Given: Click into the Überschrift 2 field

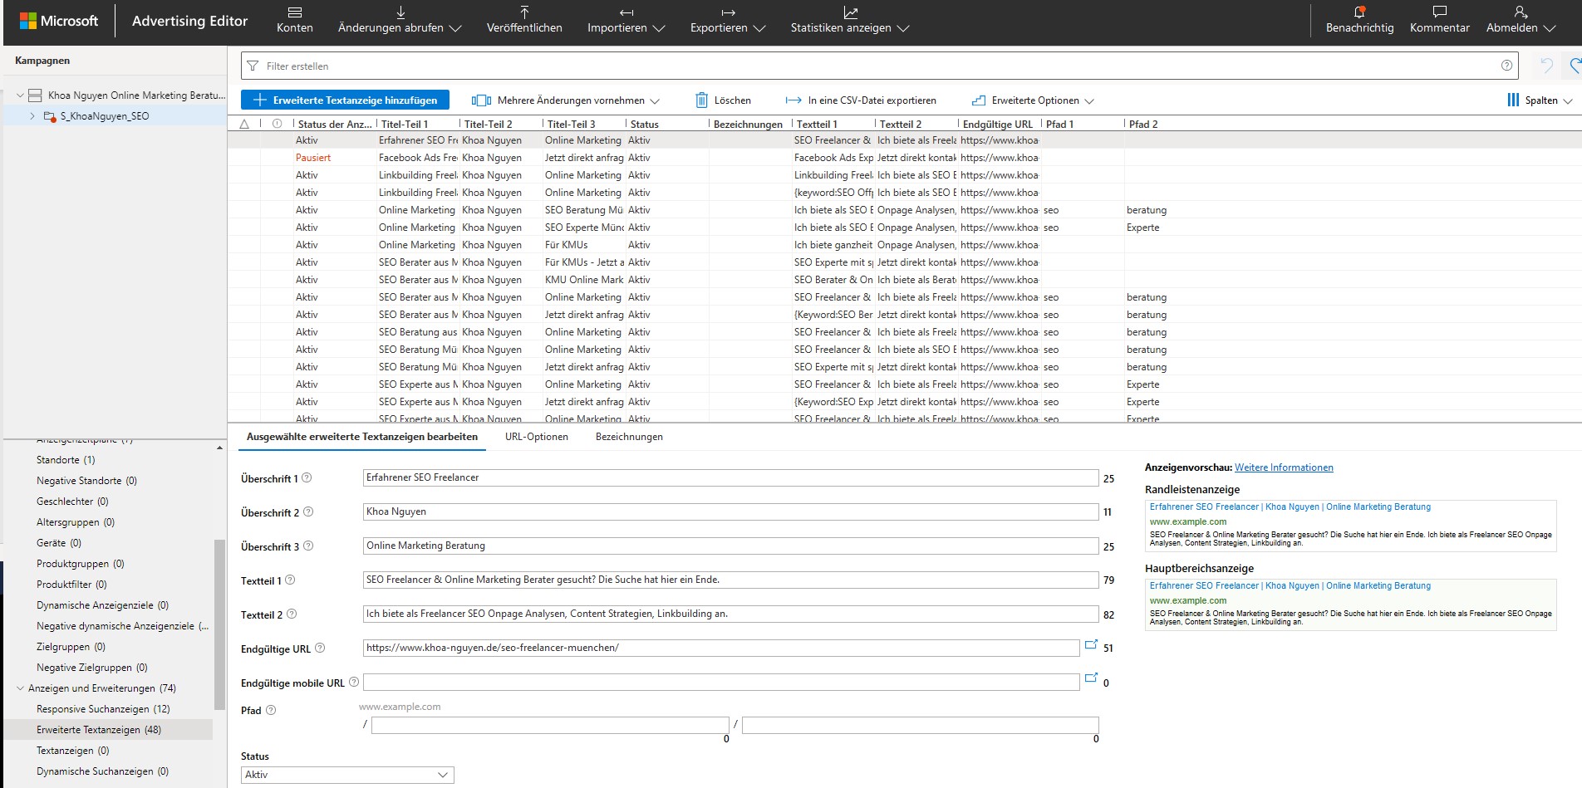Looking at the screenshot, I should tap(730, 511).
